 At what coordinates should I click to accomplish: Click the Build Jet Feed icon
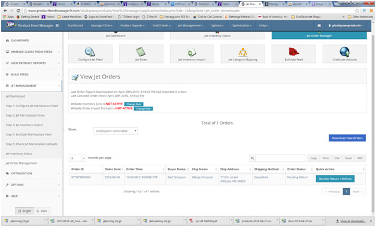[293, 52]
